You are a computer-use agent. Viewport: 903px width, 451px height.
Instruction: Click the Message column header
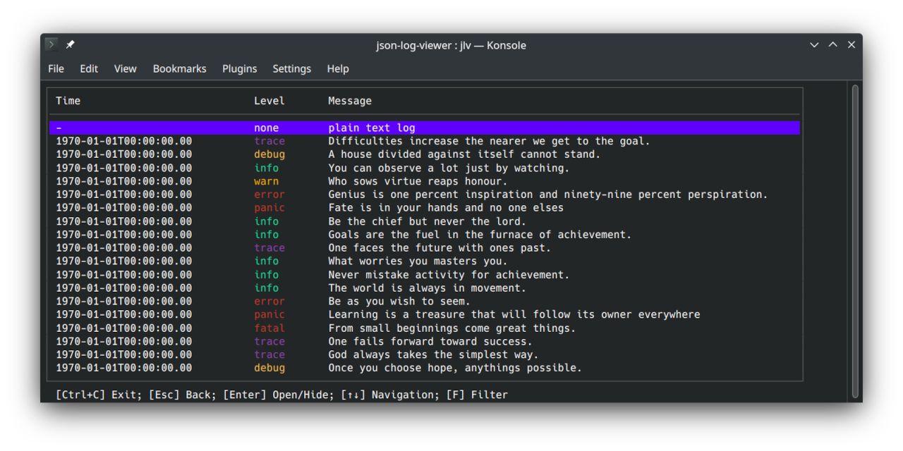coord(350,101)
